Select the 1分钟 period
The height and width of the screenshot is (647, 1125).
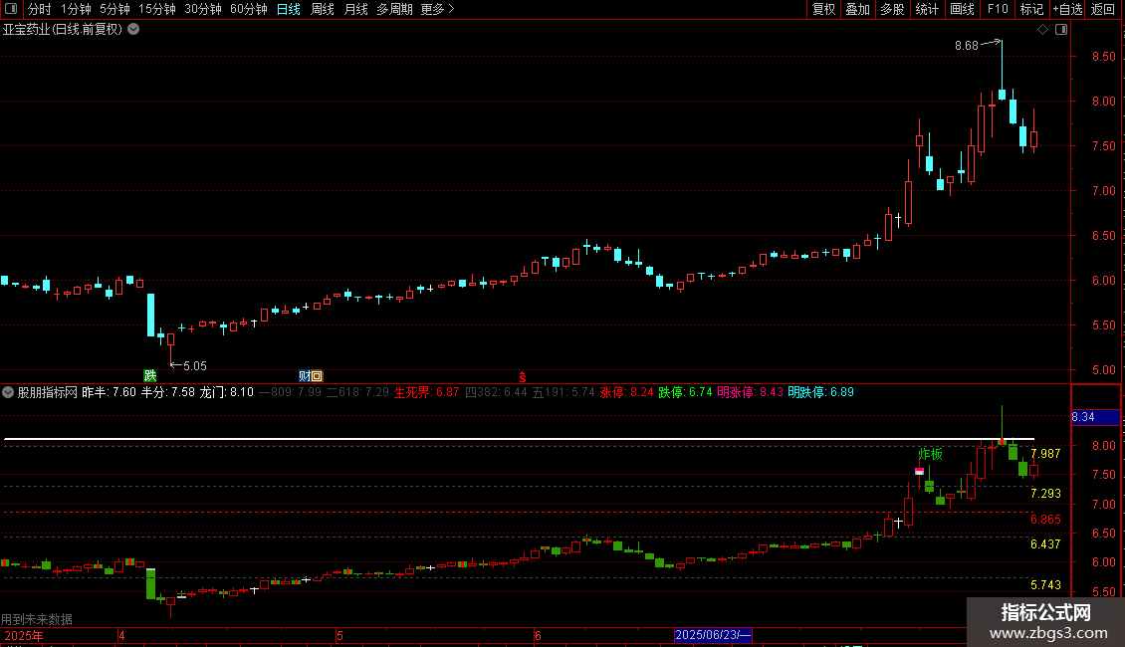76,9
